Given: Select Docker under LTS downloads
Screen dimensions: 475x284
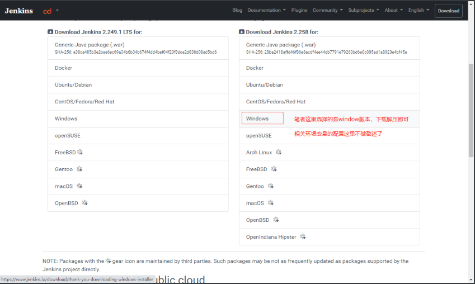Looking at the screenshot, I should tap(138, 68).
